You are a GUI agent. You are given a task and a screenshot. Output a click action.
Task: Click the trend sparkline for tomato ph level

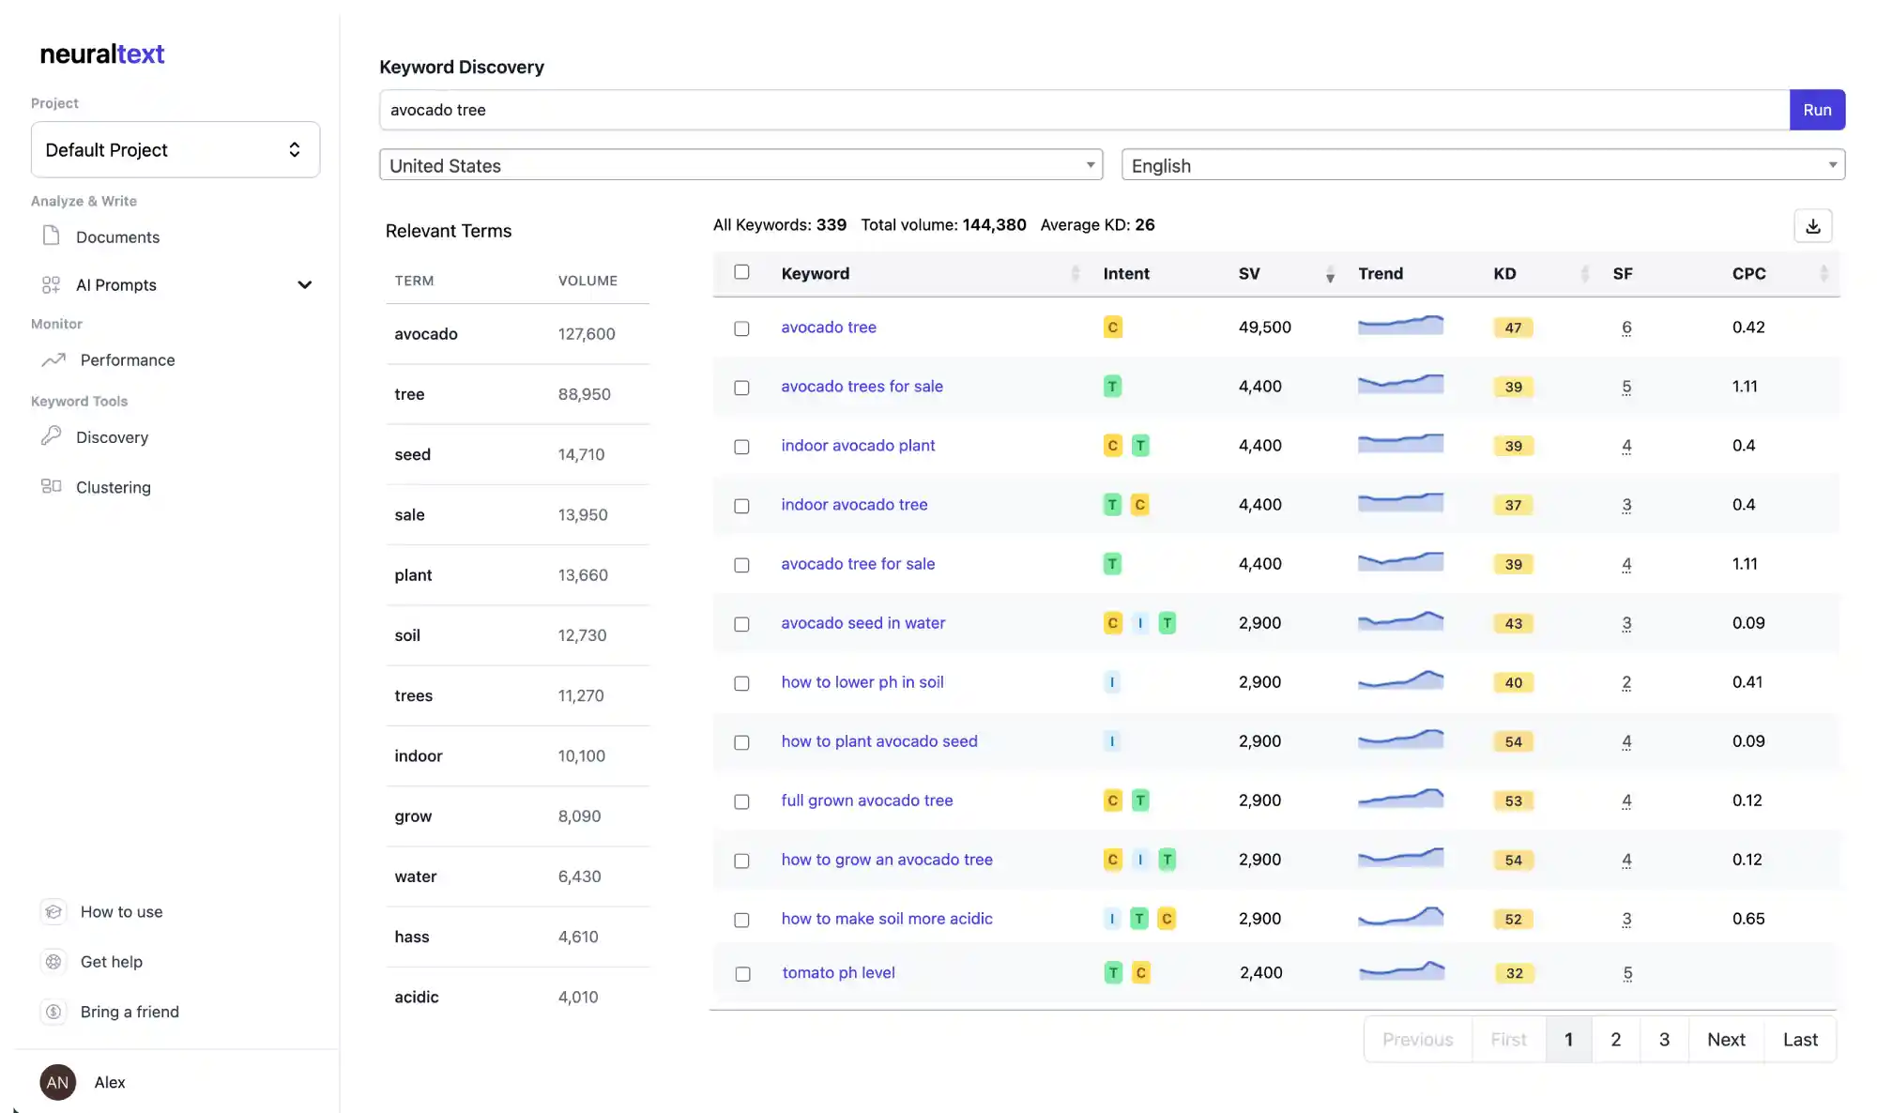1401,971
